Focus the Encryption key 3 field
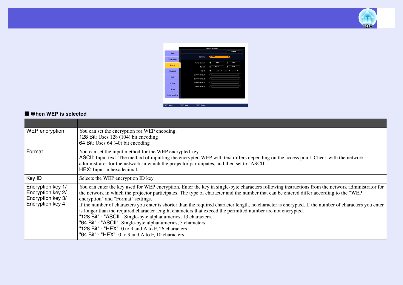 point(225,83)
